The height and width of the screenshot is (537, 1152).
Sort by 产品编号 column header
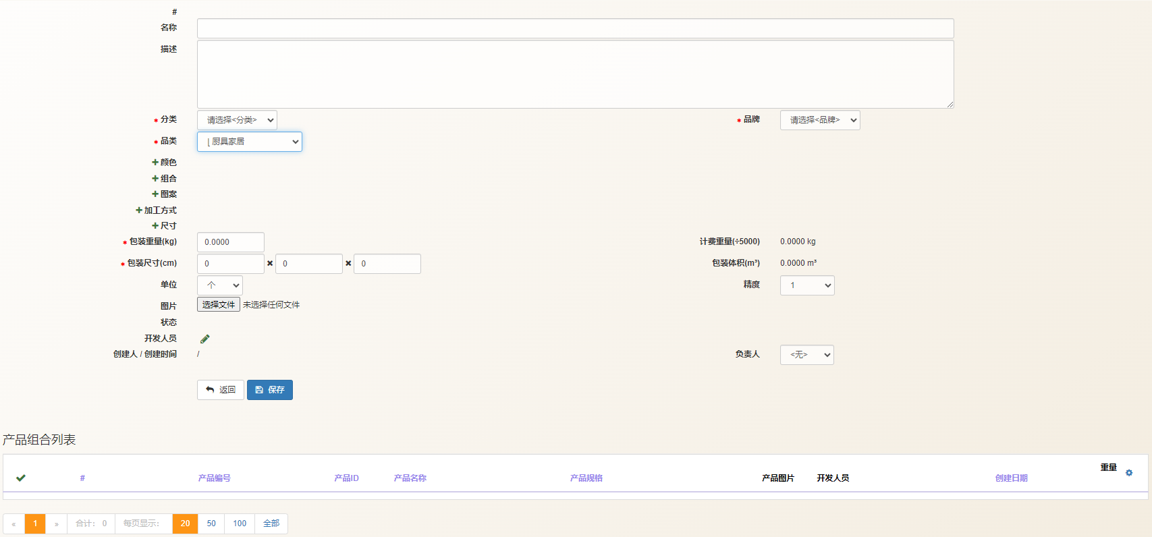point(215,478)
